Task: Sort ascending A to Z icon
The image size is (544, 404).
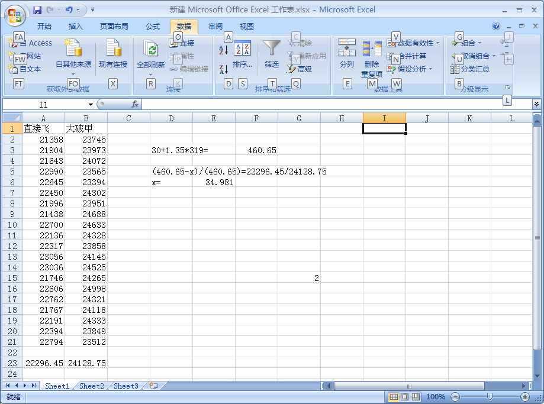Action: pyautogui.click(x=223, y=50)
